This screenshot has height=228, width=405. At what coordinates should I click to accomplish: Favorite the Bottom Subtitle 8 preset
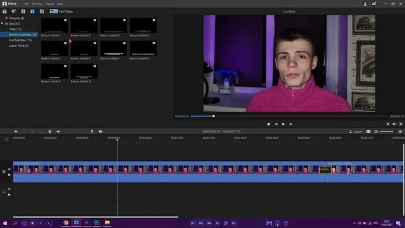(x=154, y=43)
